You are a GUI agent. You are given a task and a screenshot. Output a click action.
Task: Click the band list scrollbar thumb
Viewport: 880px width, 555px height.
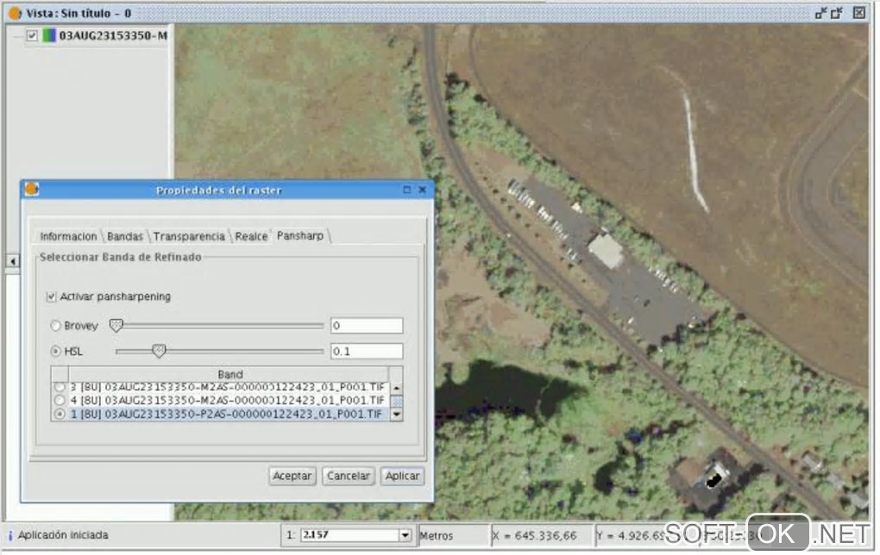(397, 402)
